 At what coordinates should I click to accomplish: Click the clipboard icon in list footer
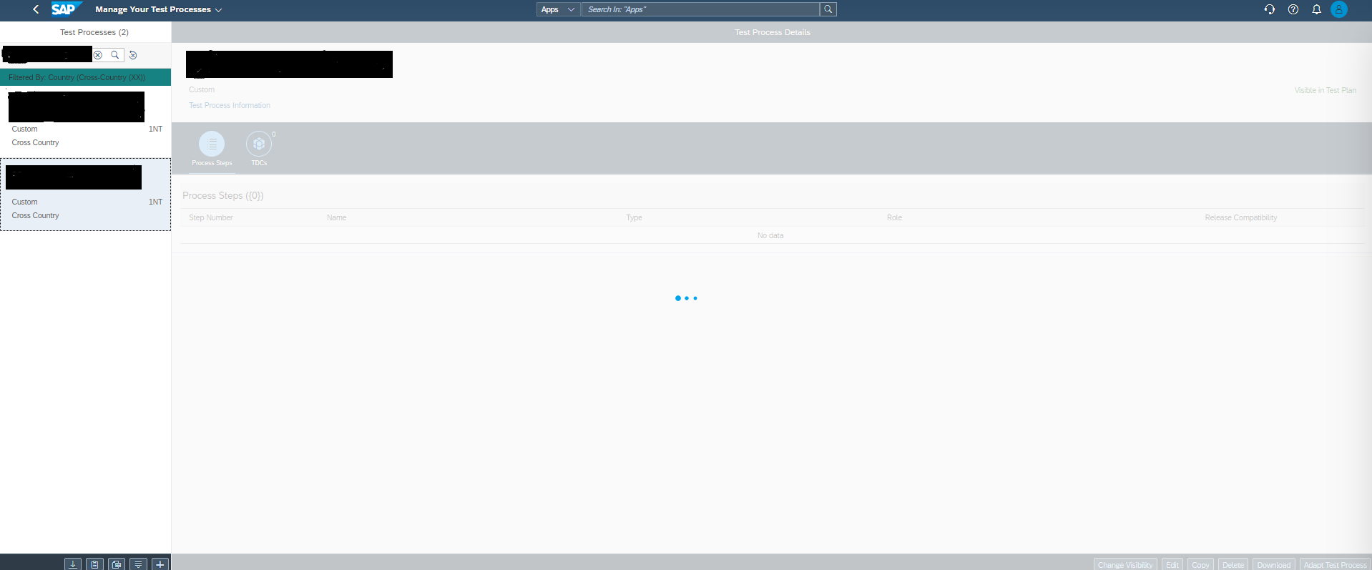pyautogui.click(x=94, y=564)
